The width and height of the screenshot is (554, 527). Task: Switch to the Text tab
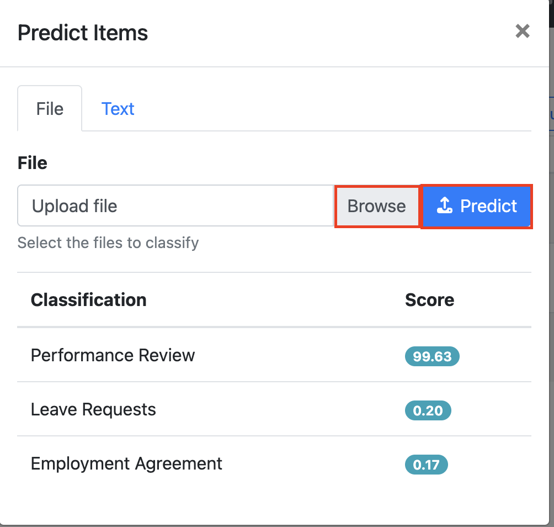(118, 109)
